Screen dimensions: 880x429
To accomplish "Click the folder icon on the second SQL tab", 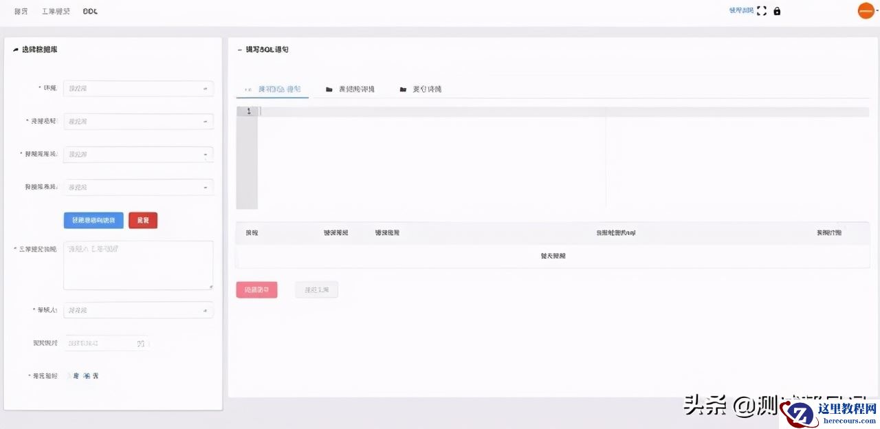I will [x=329, y=88].
